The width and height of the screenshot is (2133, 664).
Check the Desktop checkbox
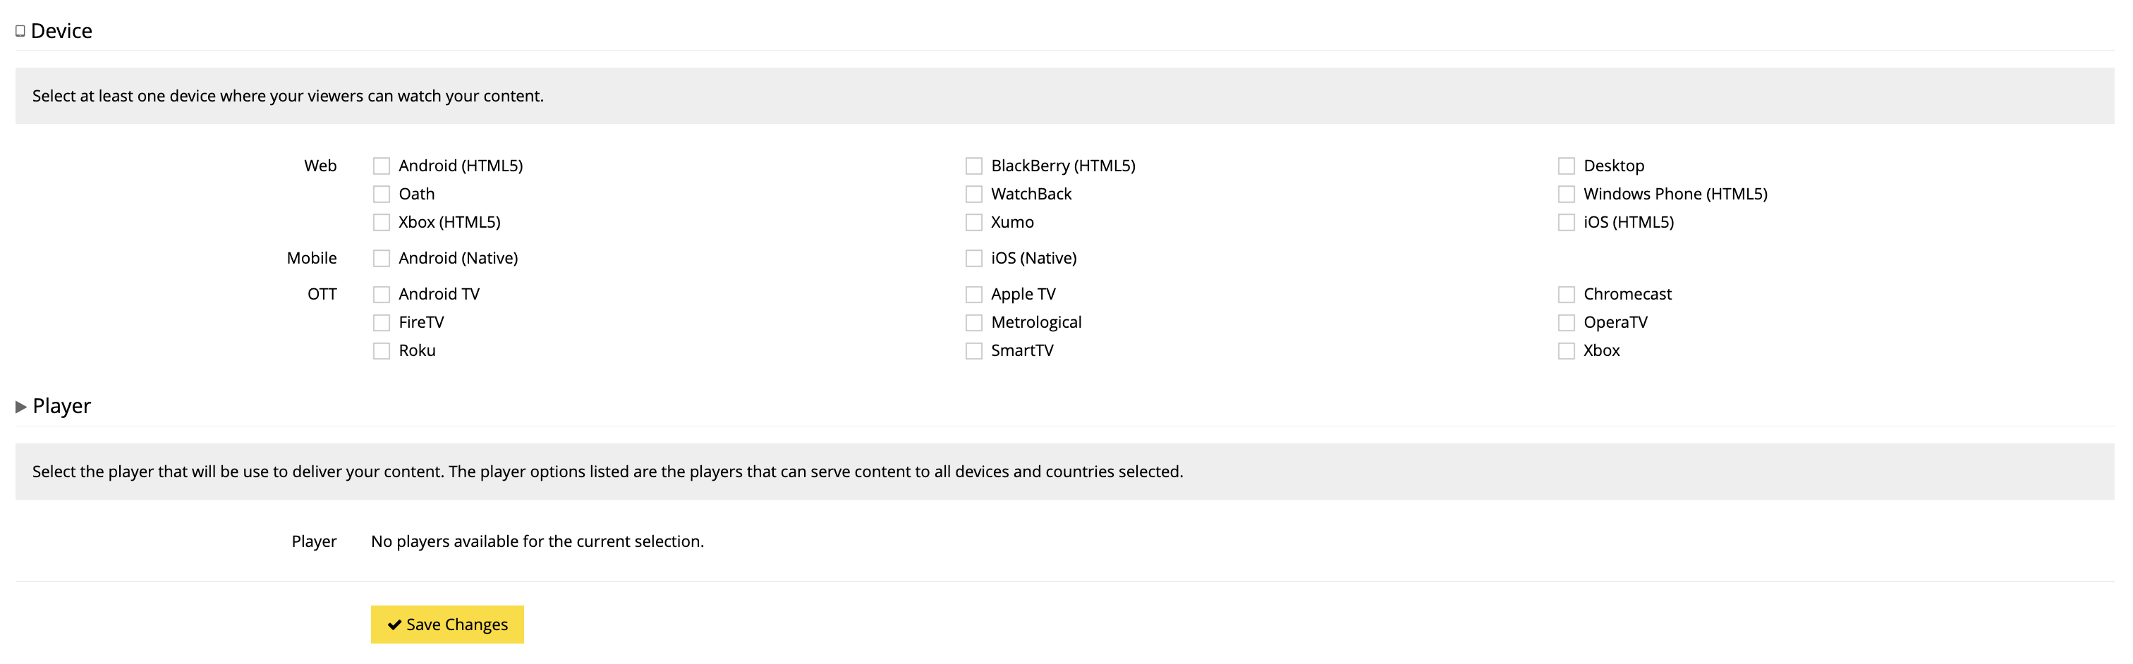[1566, 166]
